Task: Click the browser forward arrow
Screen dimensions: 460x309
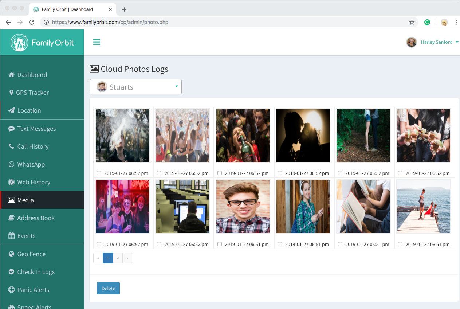Action: 20,22
